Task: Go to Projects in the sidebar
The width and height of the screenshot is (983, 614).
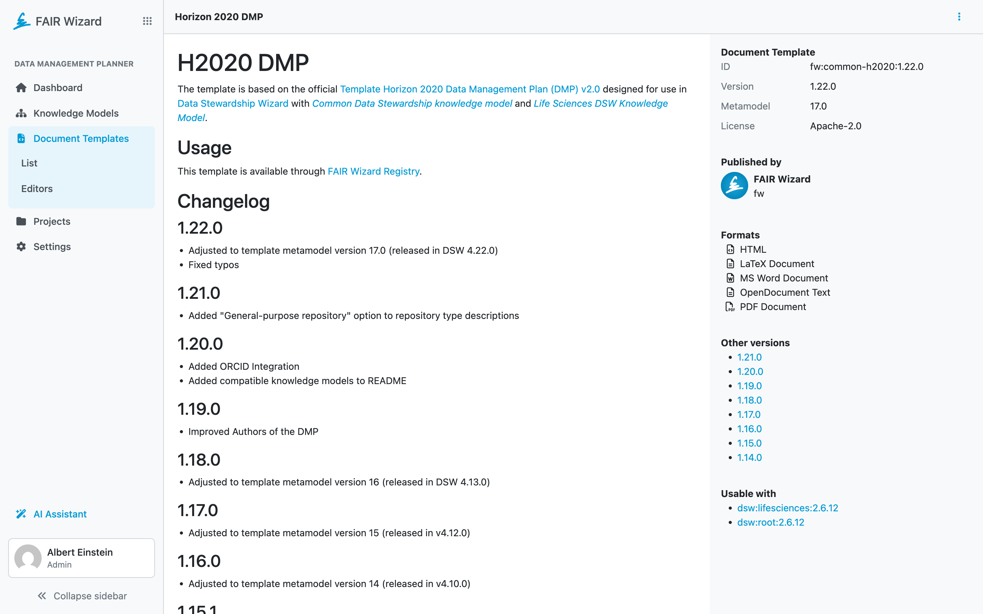Action: (x=81, y=221)
